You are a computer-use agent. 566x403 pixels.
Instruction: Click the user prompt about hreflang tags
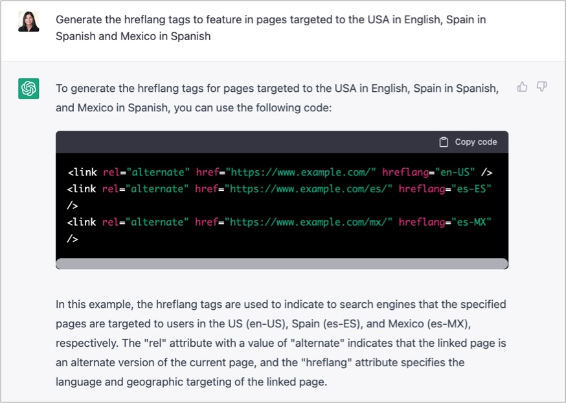point(271,28)
